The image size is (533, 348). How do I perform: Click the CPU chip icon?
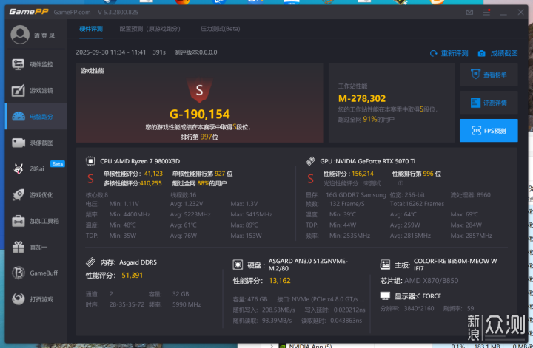(x=90, y=161)
